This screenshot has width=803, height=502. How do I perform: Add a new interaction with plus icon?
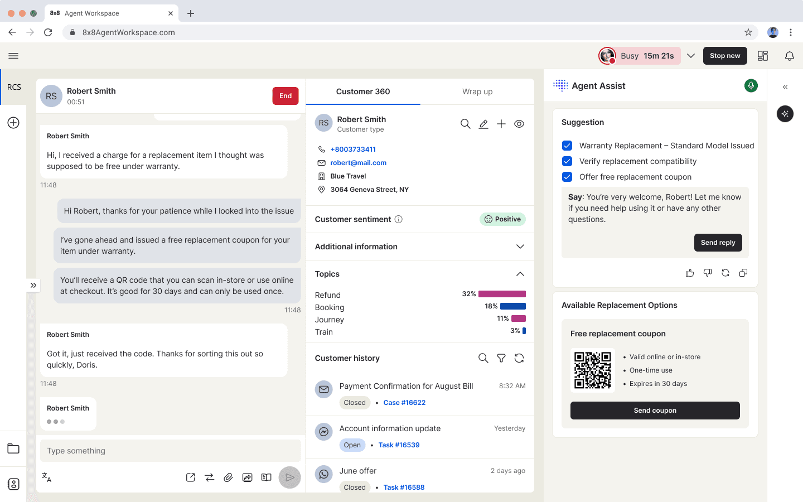(x=13, y=123)
